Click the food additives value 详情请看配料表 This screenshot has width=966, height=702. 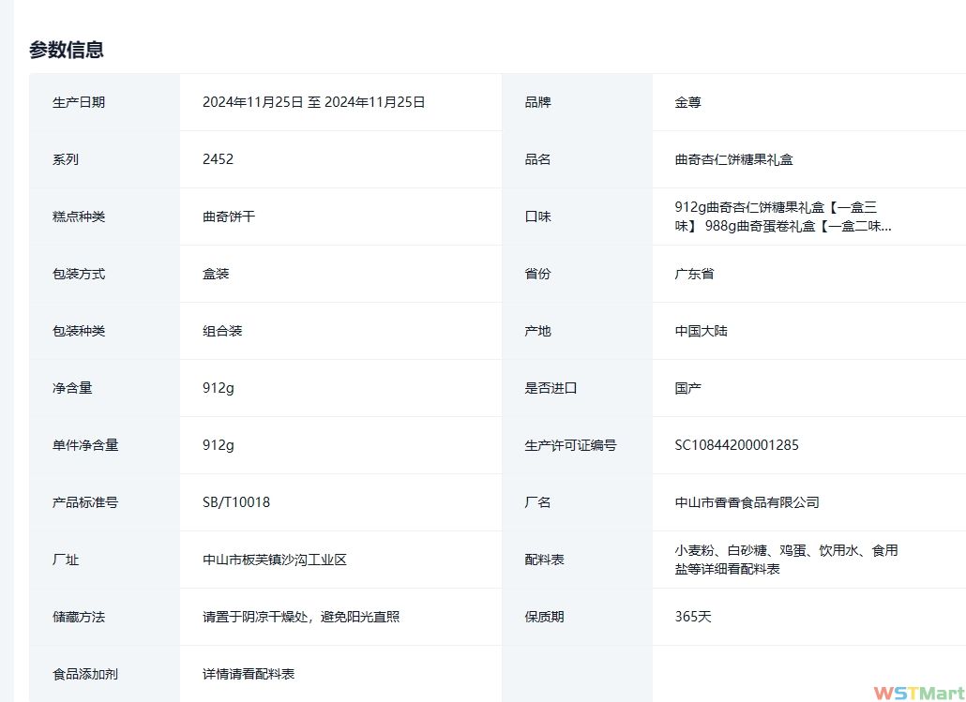point(249,674)
